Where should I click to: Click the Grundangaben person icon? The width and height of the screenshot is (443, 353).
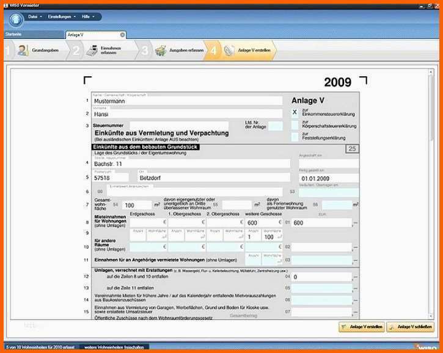[23, 50]
